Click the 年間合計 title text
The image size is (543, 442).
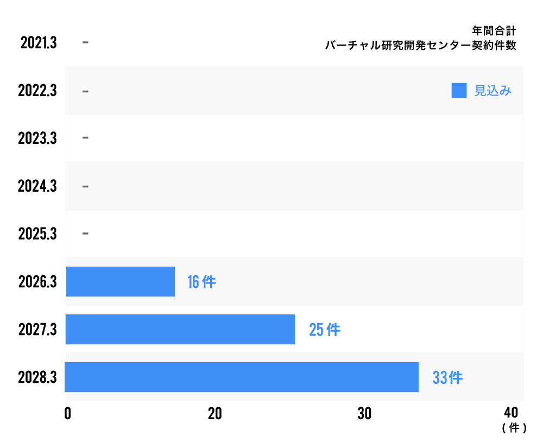[494, 31]
